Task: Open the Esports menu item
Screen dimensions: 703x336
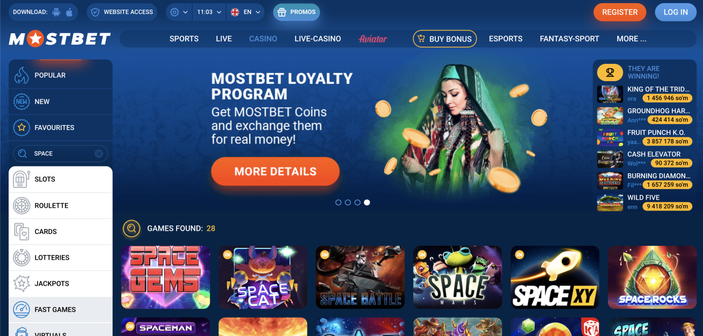Action: [x=506, y=39]
